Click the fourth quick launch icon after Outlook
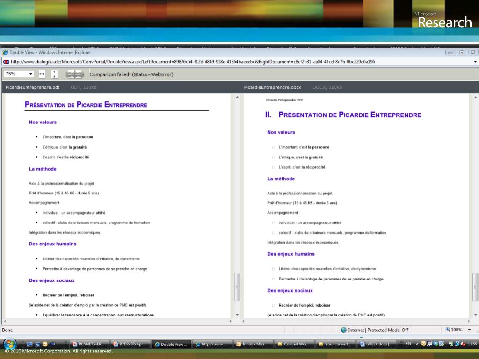 [x=52, y=344]
